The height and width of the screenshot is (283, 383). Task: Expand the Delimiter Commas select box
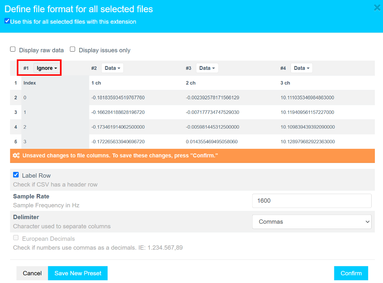pyautogui.click(x=312, y=222)
